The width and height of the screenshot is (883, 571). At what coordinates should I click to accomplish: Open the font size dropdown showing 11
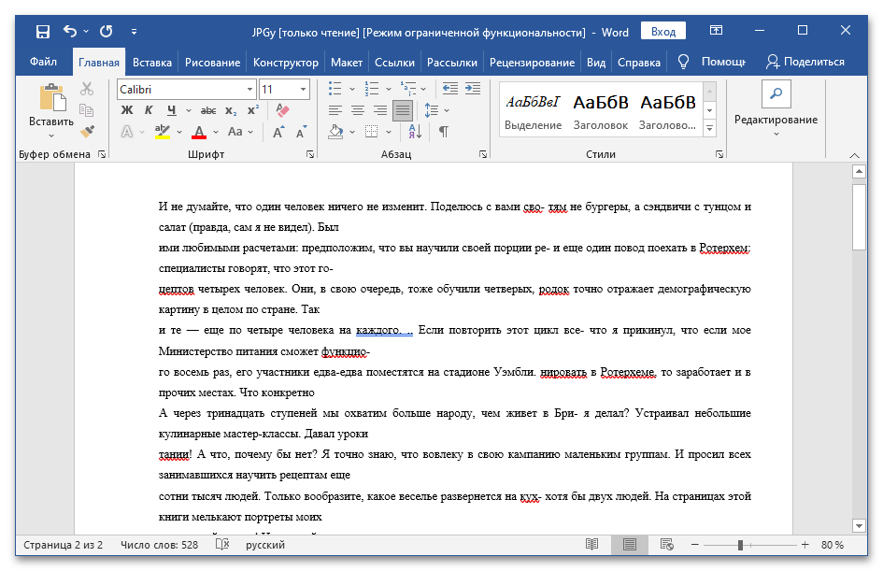coord(303,90)
